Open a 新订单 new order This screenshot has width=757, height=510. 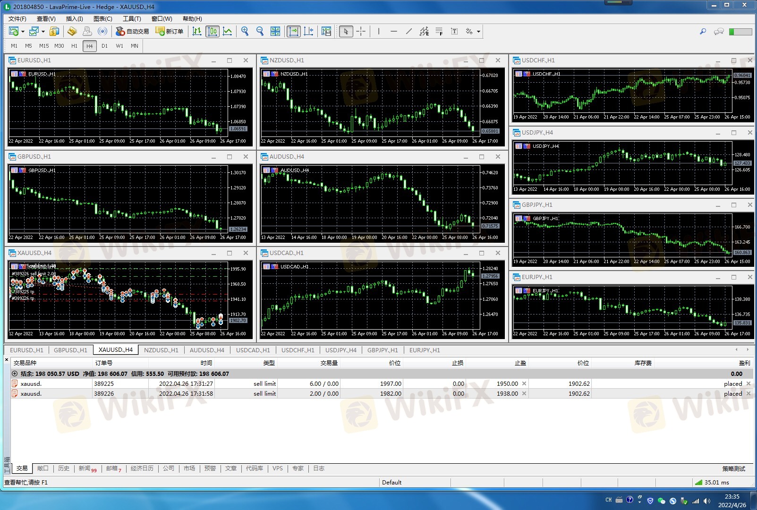169,31
